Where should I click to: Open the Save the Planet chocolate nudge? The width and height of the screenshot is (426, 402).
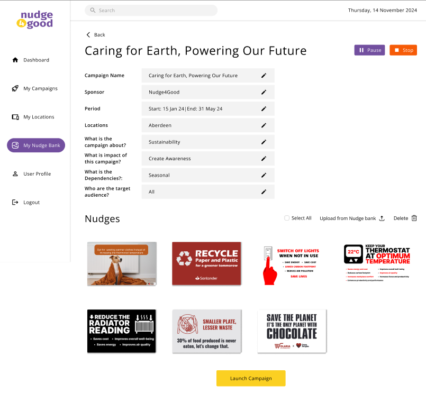(292, 331)
